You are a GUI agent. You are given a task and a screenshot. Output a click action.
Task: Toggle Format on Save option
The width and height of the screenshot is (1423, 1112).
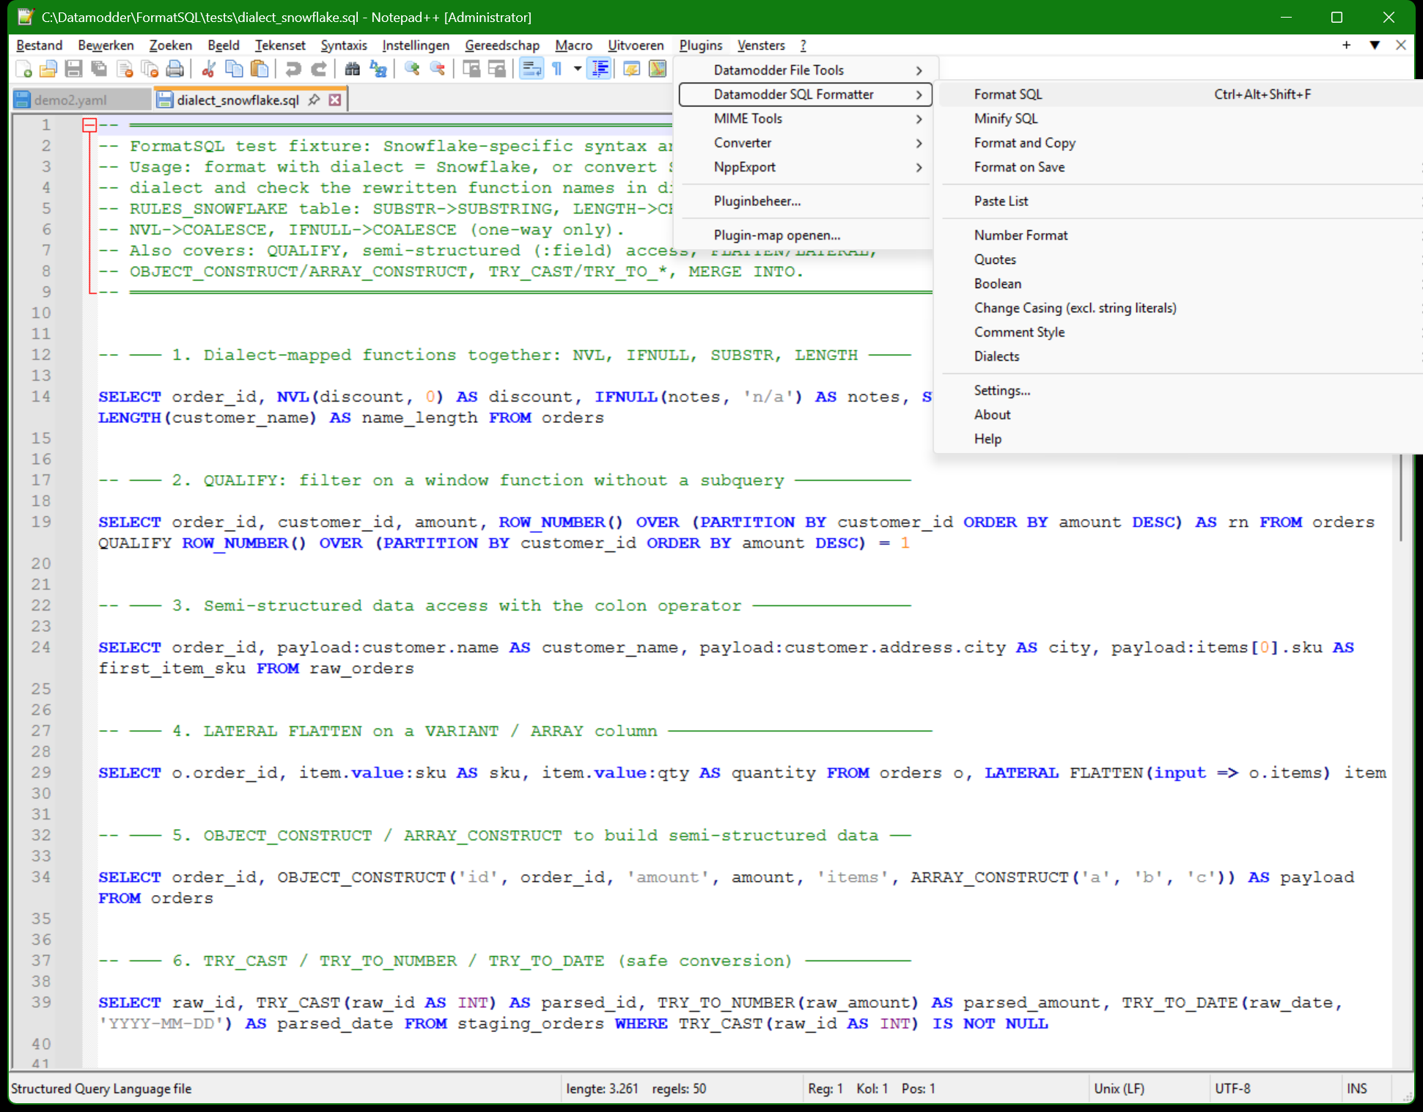[1180, 167]
